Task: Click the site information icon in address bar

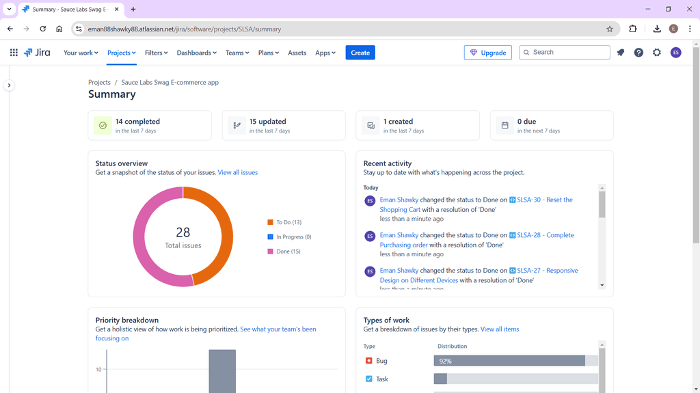Action: [x=79, y=29]
